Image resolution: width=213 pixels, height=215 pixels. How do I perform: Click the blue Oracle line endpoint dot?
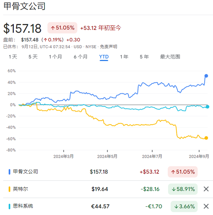[x=206, y=76]
